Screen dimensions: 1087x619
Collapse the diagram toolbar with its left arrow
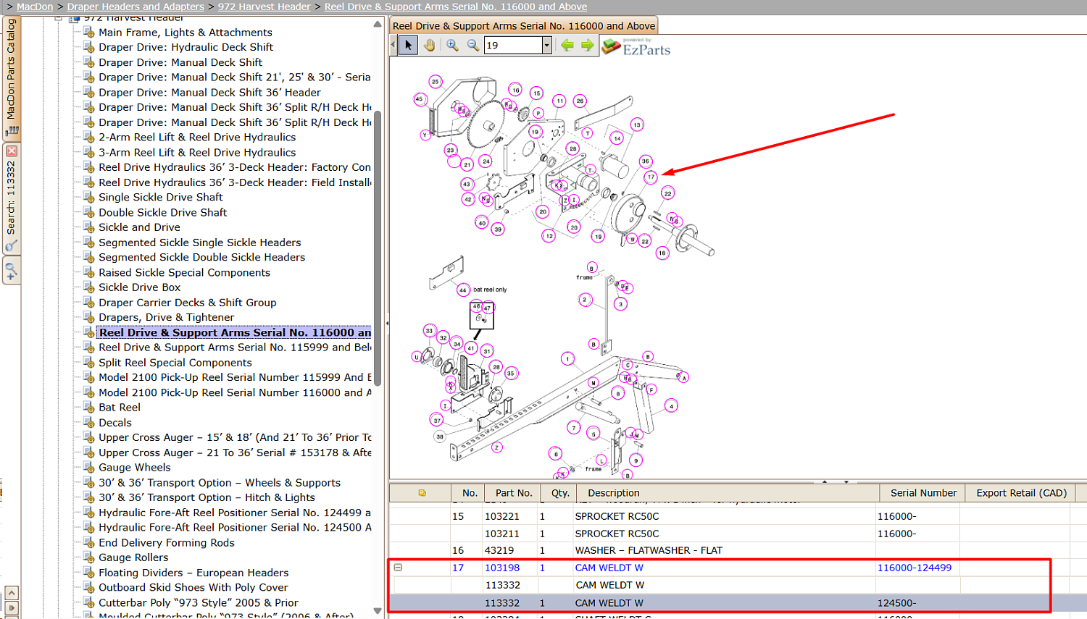coord(393,45)
